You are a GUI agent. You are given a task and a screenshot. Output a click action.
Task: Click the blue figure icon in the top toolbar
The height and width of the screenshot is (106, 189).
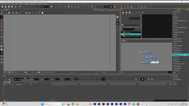(121, 7)
